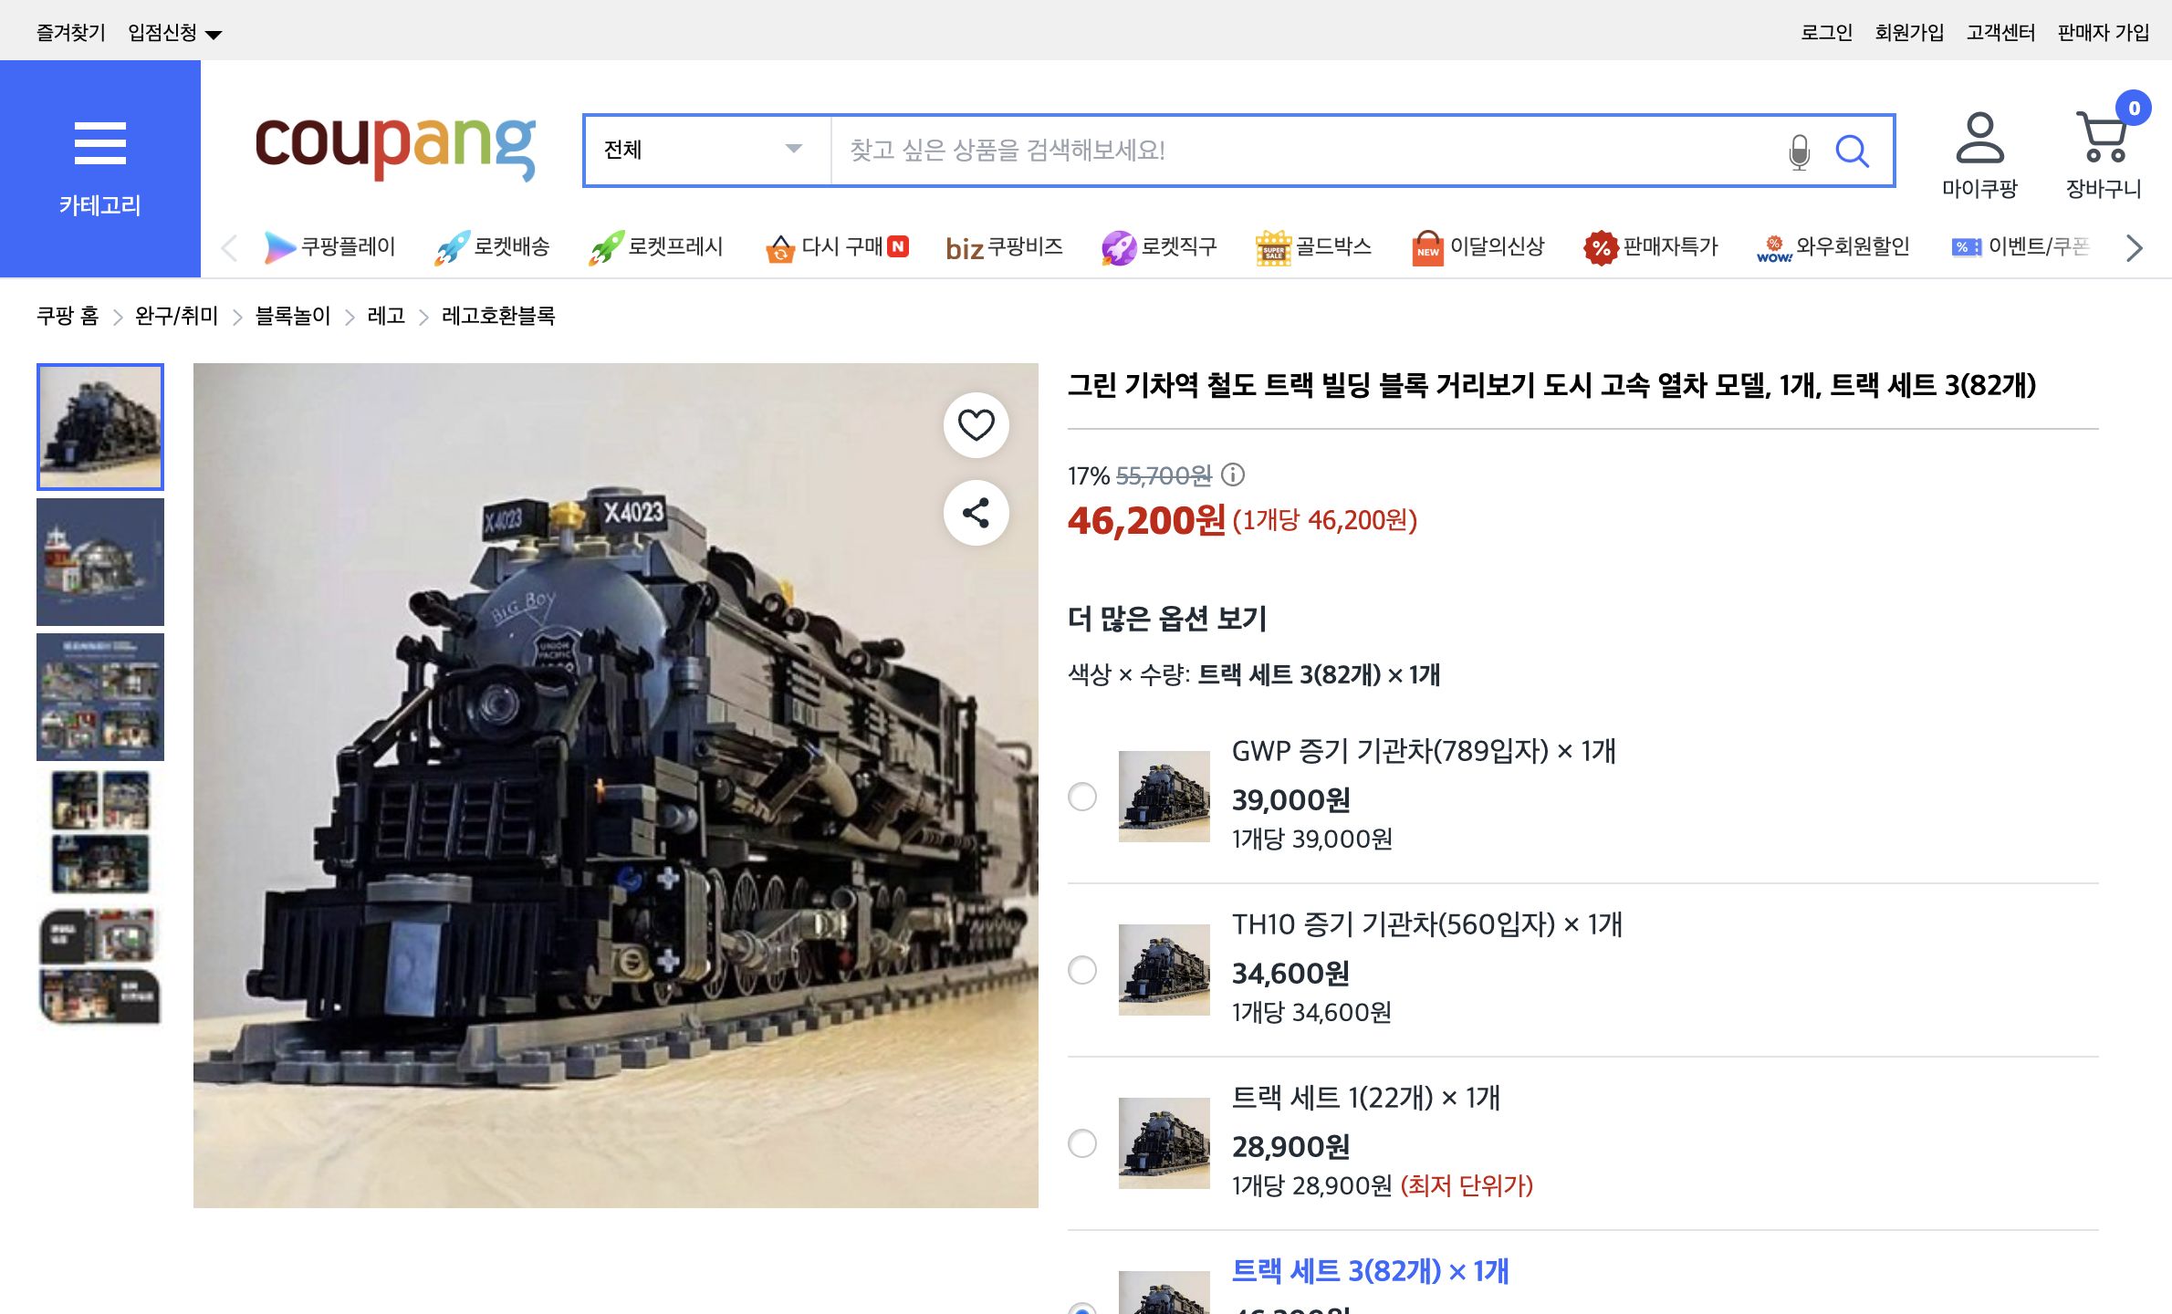Image resolution: width=2172 pixels, height=1314 pixels.
Task: Select the 트랙 세트 1(22개) option
Action: click(1082, 1142)
